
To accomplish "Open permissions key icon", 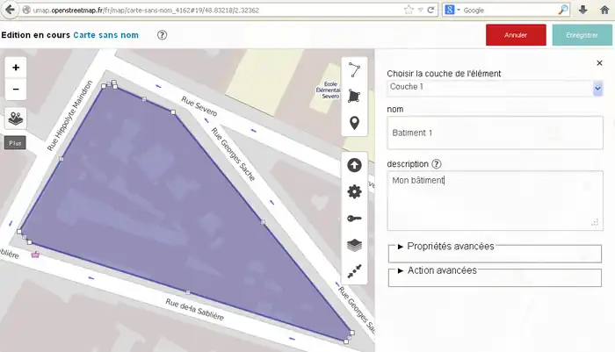I will [354, 219].
